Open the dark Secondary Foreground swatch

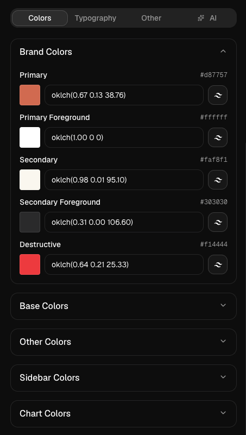click(x=30, y=222)
